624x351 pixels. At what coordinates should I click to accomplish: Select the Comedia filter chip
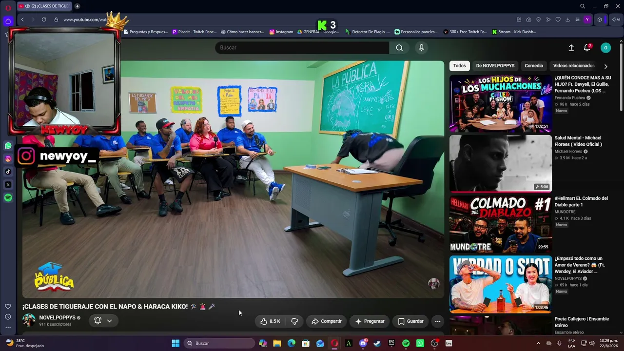[x=534, y=66]
